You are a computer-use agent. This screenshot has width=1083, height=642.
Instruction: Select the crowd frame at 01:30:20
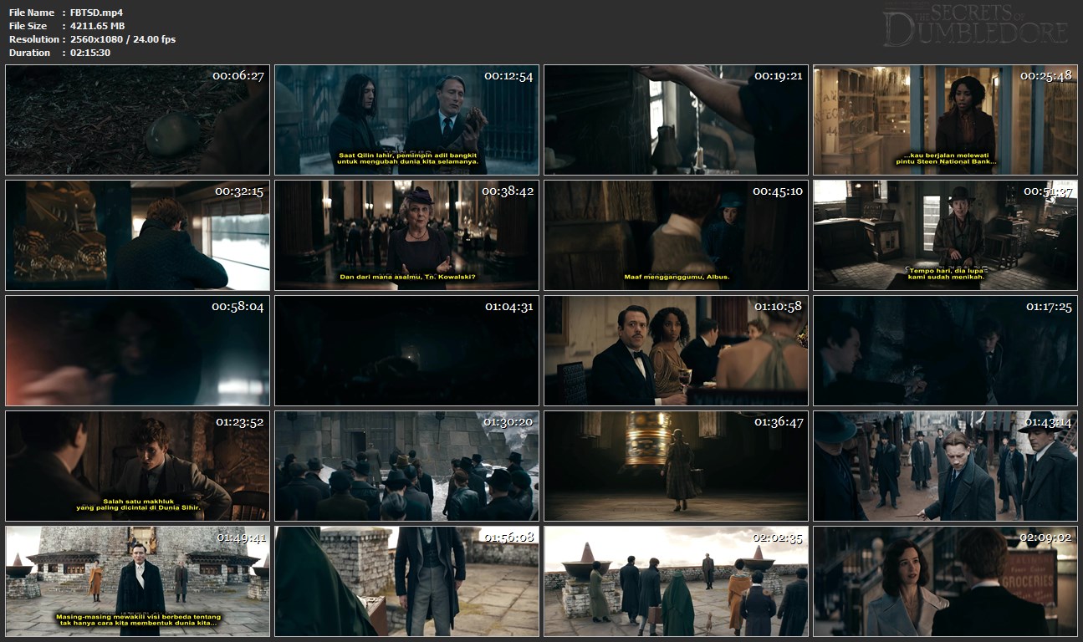pyautogui.click(x=407, y=466)
